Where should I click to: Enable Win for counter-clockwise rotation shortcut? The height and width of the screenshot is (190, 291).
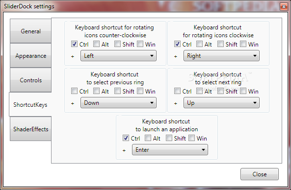click(x=140, y=44)
